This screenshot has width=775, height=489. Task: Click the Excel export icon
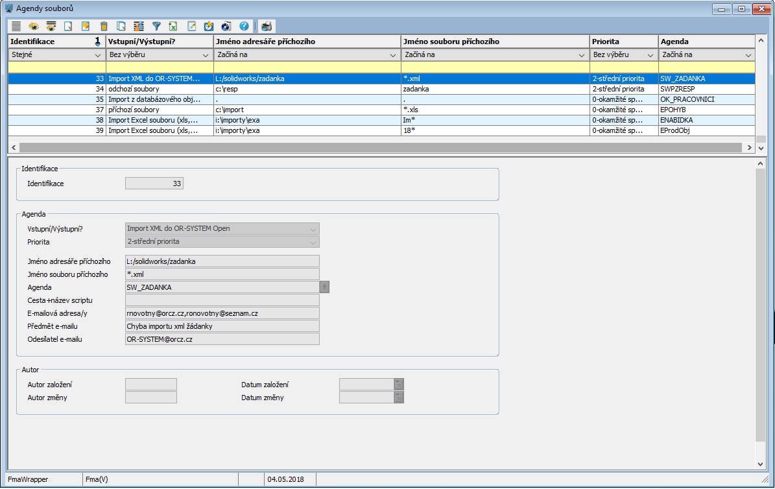point(174,27)
